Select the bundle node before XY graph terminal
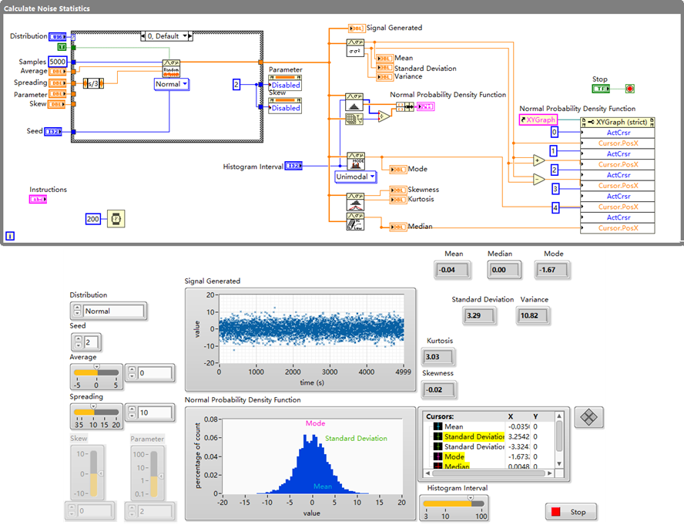684x525 pixels. [x=405, y=106]
